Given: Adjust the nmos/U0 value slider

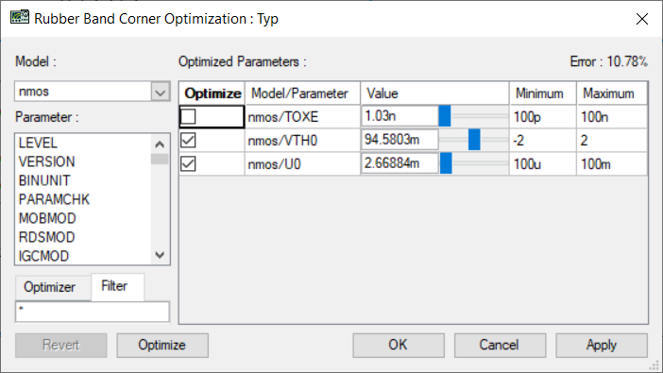Looking at the screenshot, I should pos(446,163).
